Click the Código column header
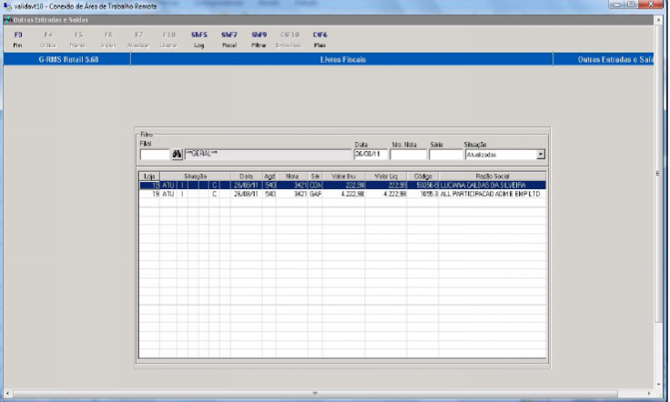670x402 pixels. 422,176
